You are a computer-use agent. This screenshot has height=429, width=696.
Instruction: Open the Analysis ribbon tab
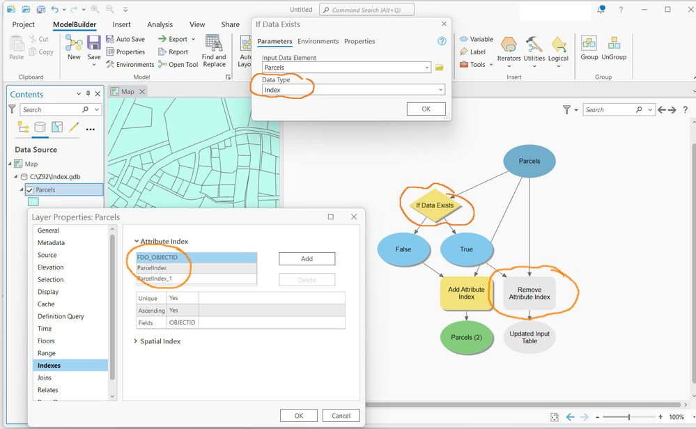coord(160,24)
